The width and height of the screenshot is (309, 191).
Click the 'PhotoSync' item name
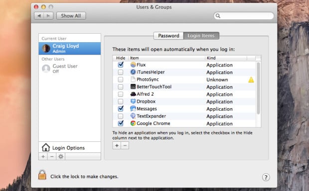click(x=148, y=79)
